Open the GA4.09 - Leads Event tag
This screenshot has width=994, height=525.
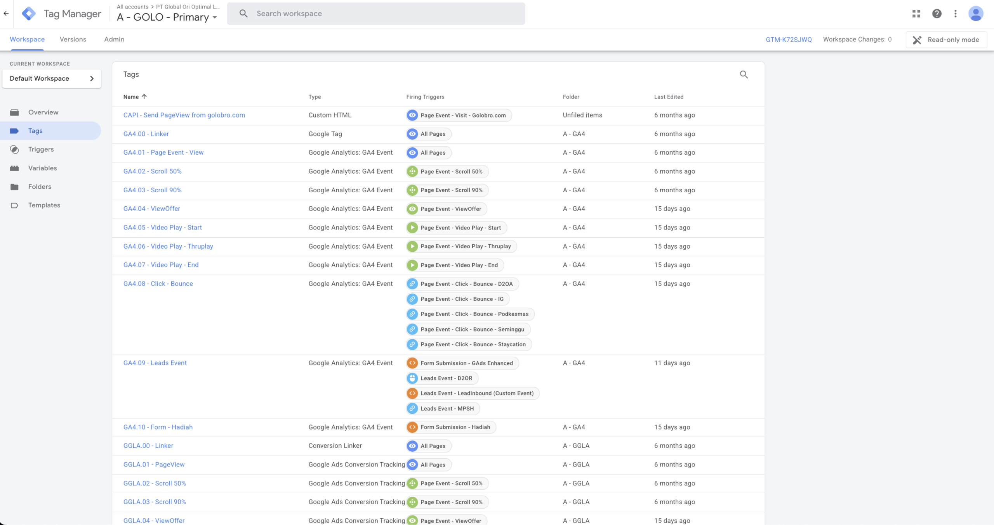point(155,363)
